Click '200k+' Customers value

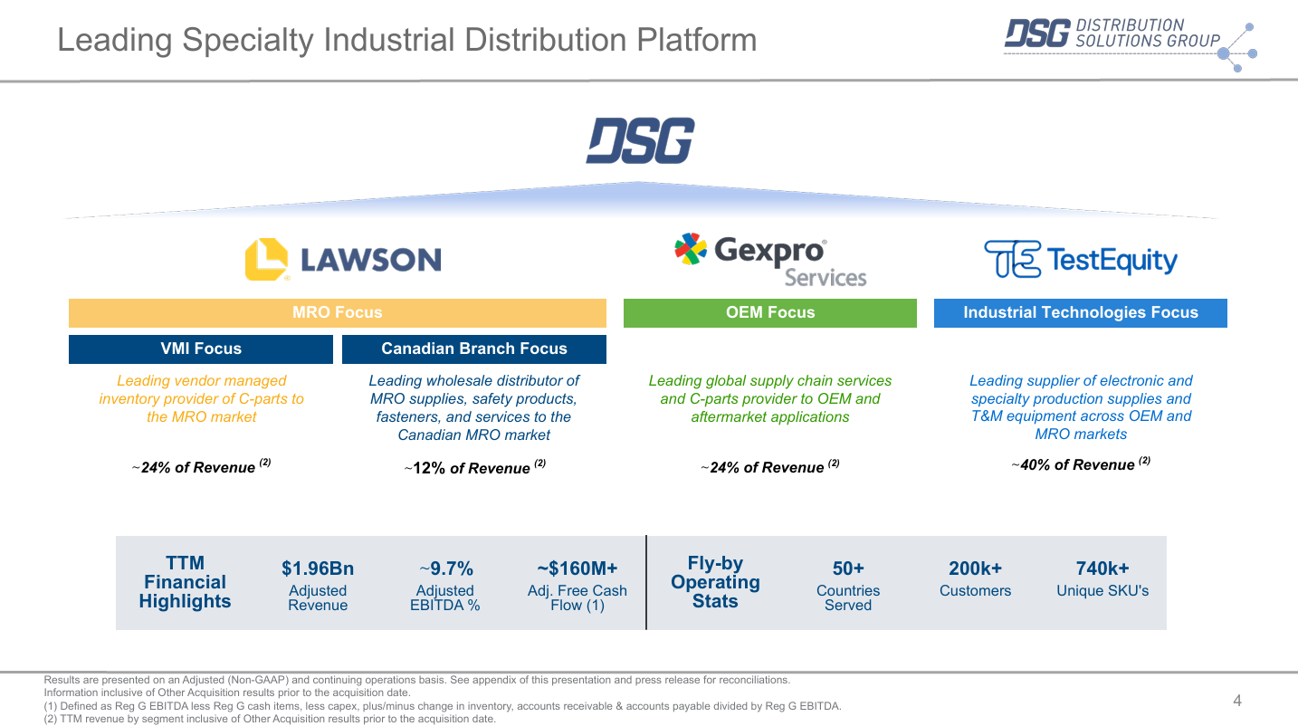click(975, 568)
